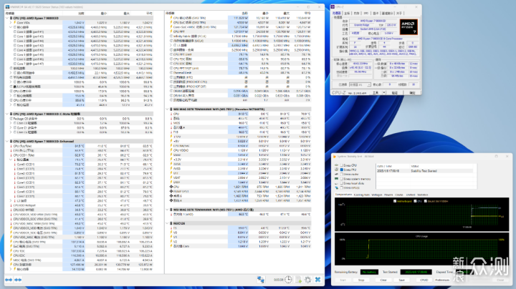Open the network monitors icon in HWiNFO
Image resolution: width=516 pixels, height=289 pixels.
pyautogui.click(x=261, y=280)
